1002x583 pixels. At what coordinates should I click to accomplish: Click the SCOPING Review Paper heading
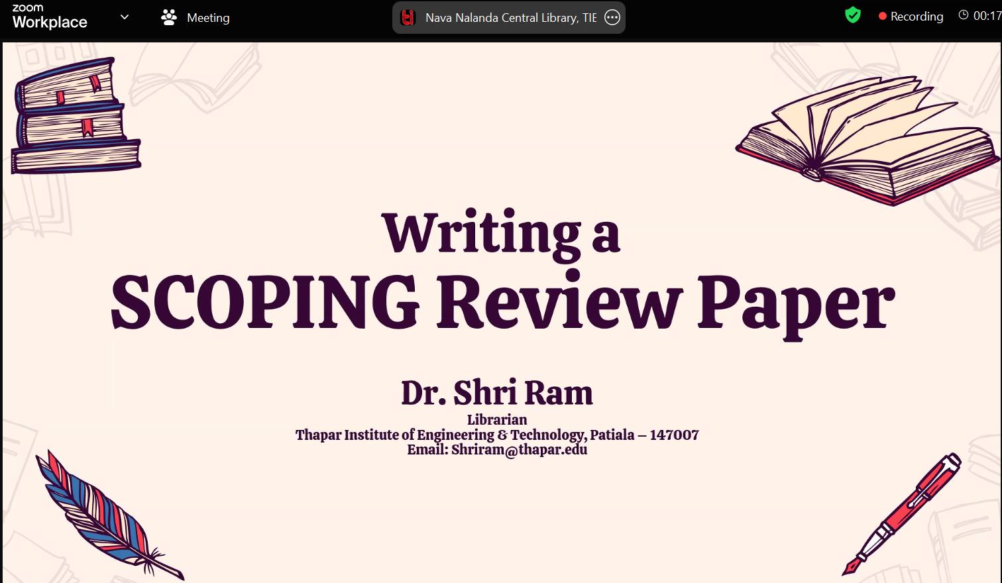coord(502,303)
